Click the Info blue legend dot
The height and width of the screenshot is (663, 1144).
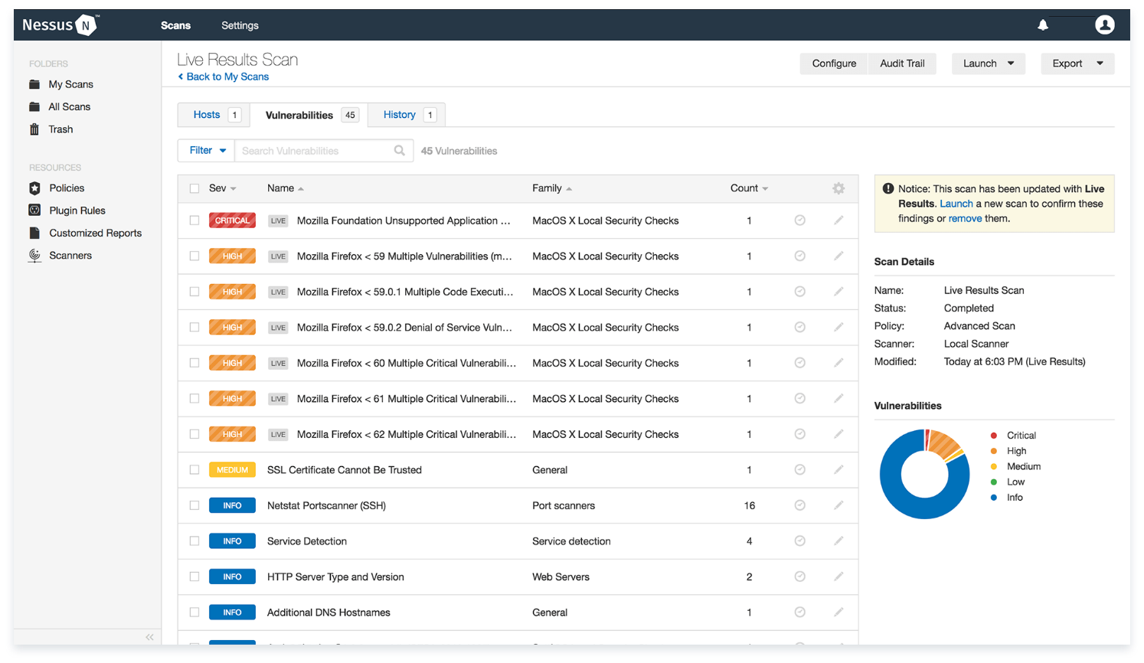click(994, 497)
